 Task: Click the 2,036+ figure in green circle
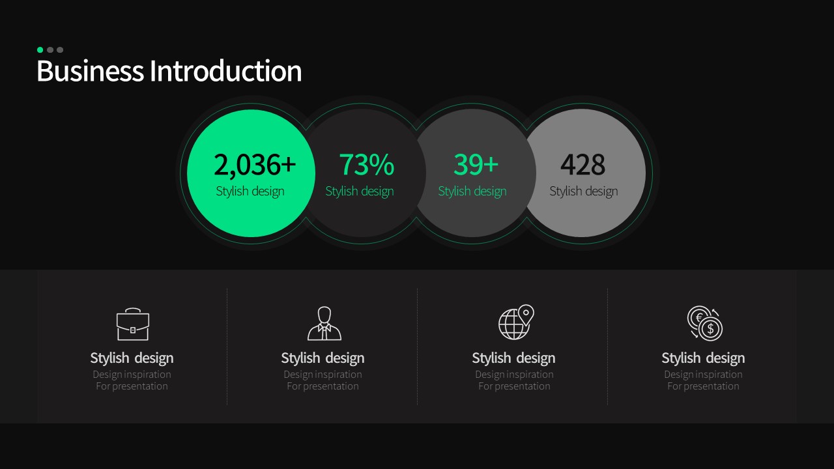255,165
